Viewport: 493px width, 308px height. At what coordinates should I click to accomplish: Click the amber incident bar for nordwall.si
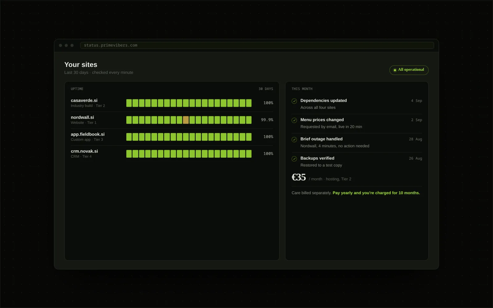(x=186, y=120)
